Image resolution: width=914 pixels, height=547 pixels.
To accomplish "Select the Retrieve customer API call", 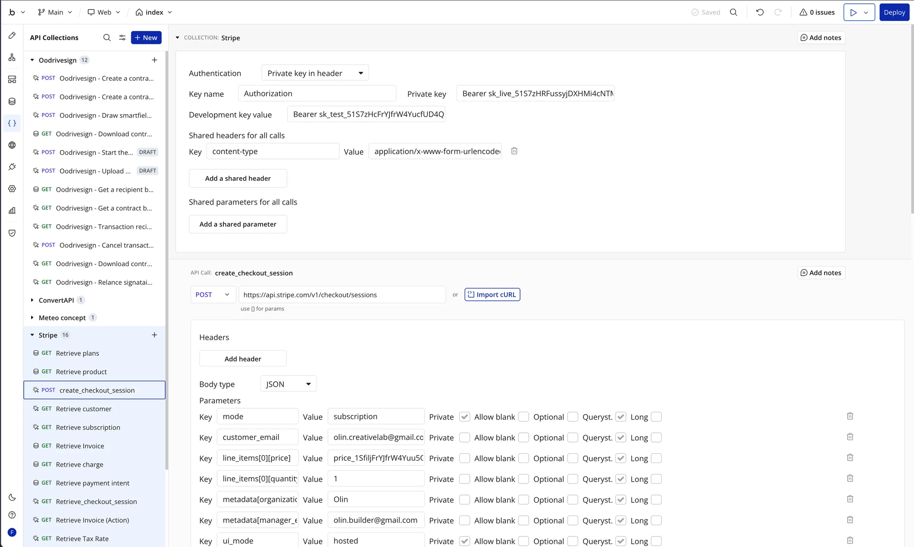I will (x=94, y=409).
